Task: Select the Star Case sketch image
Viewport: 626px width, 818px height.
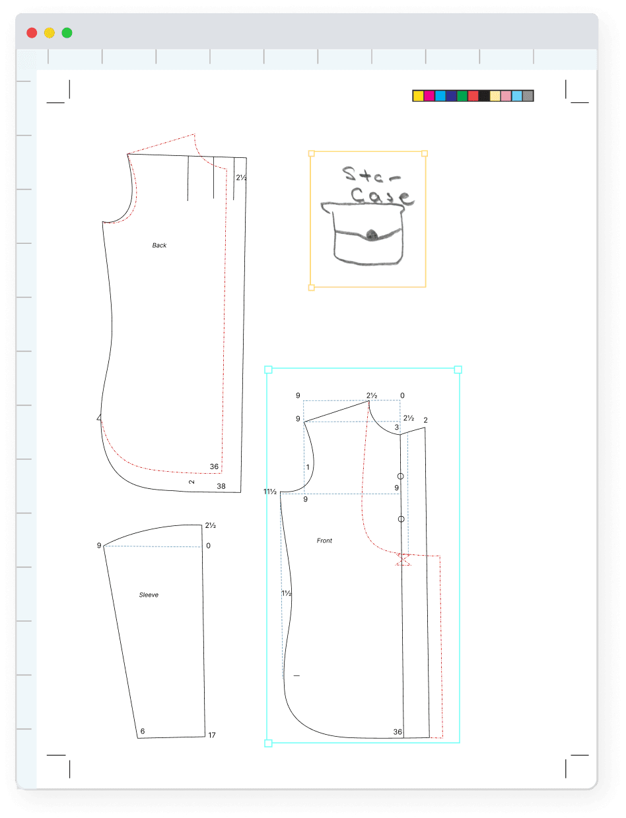Action: [368, 219]
